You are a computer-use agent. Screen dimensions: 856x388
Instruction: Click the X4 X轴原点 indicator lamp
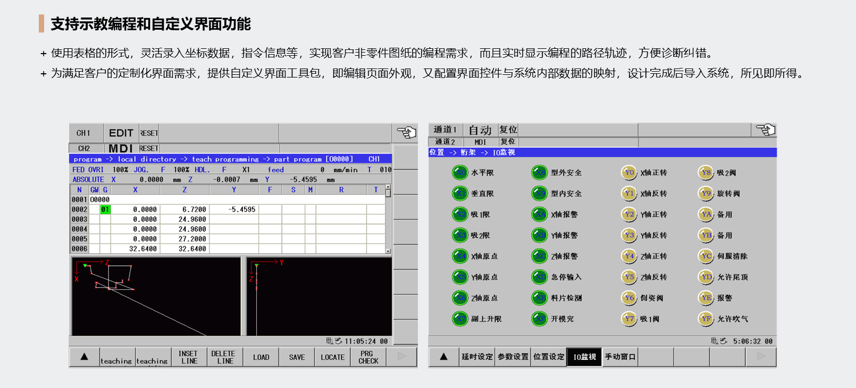point(459,256)
